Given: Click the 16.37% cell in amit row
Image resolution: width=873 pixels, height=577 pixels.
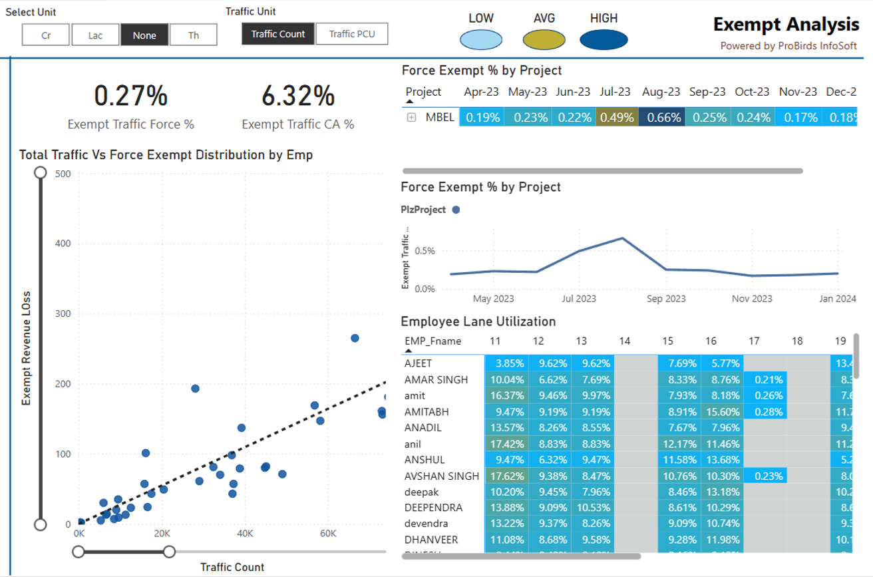Looking at the screenshot, I should click(506, 396).
